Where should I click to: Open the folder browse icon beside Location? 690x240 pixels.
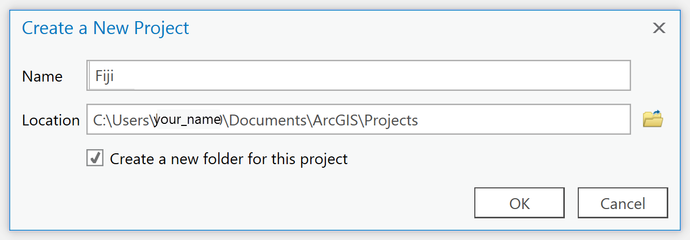[x=652, y=119]
